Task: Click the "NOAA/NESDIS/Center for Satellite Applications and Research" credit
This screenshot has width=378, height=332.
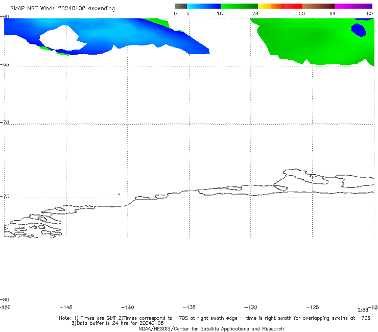Action: coord(211,329)
